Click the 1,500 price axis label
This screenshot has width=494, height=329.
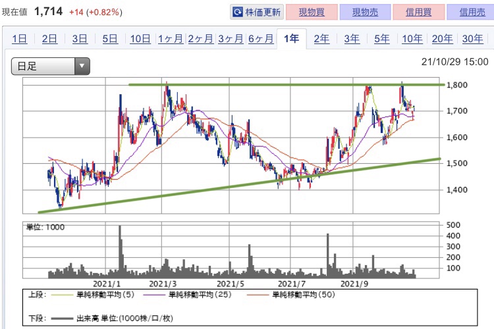point(457,163)
